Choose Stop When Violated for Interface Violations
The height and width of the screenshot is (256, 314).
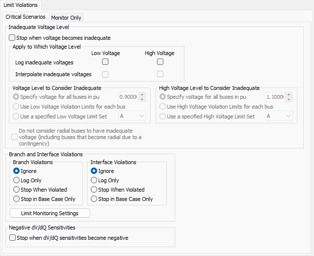95,190
